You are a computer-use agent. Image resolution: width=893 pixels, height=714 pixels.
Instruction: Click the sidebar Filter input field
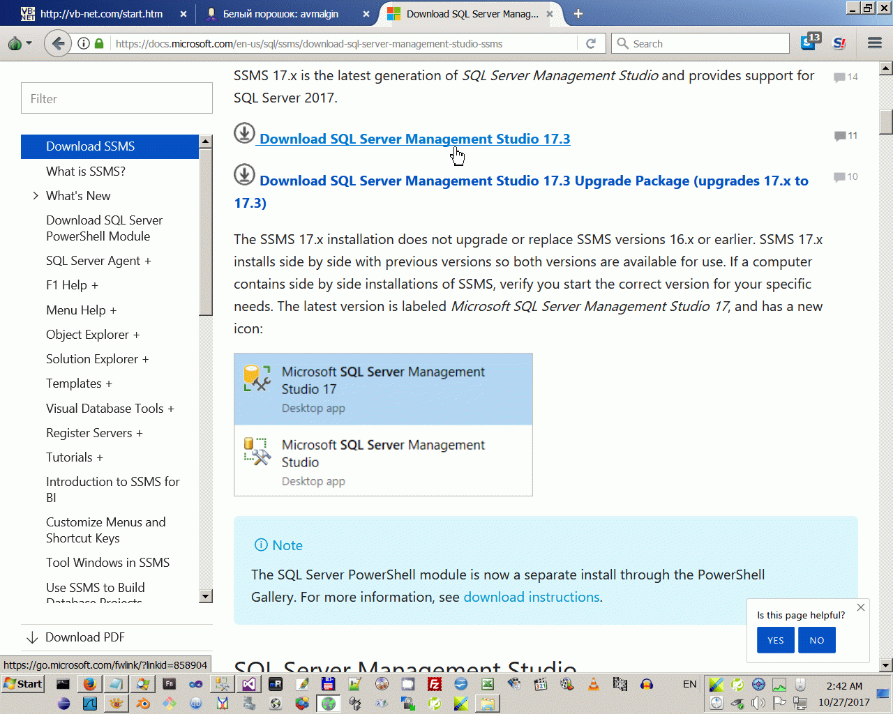coord(117,98)
